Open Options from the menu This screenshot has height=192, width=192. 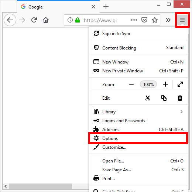tap(138, 138)
